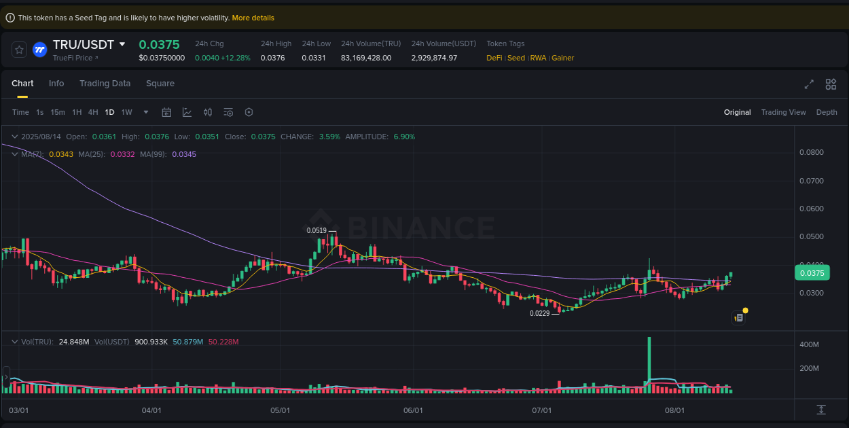This screenshot has width=849, height=428.
Task: Expand the chart to fullscreen
Action: [809, 84]
